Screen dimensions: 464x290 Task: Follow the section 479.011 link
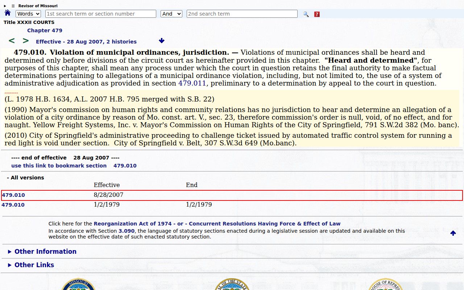(x=192, y=83)
